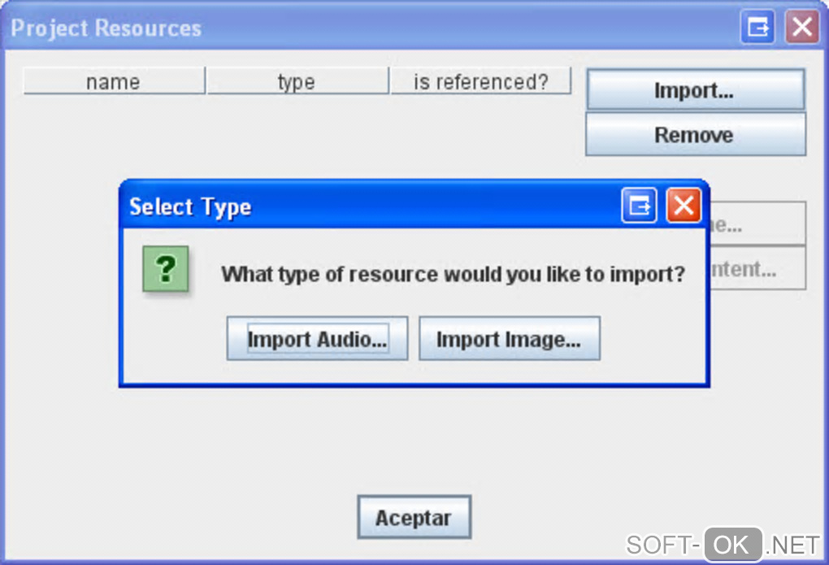The image size is (829, 565).
Task: Click the dialog's resource type question text
Action: [x=454, y=274]
